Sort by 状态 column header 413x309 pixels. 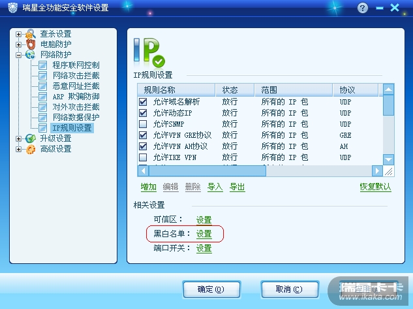point(235,90)
